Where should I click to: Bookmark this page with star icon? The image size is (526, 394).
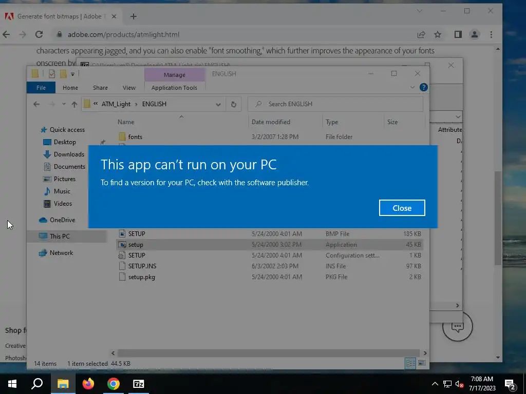[438, 34]
